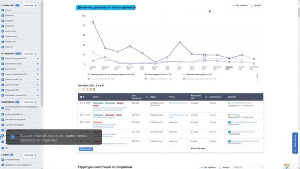Collapse the Страны ЕАЭС filter section
Screen dimensions: 300x169
(x=36, y=6)
